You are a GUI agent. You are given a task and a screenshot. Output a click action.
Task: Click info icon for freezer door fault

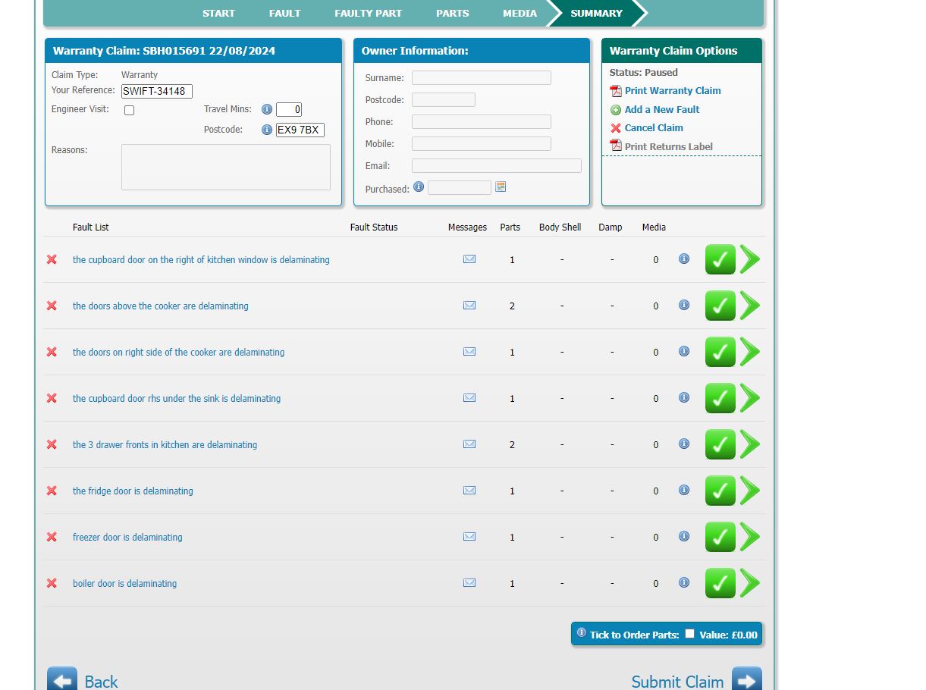tap(684, 536)
